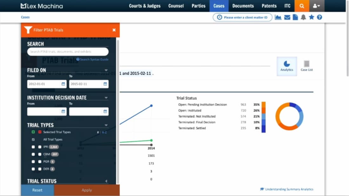Screen dimensions: 349x196
Task: Click the bell alerts icon
Action: (303, 17)
